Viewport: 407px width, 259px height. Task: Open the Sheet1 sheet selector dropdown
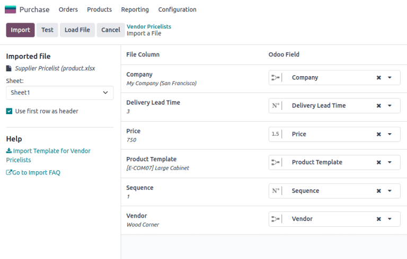click(59, 92)
